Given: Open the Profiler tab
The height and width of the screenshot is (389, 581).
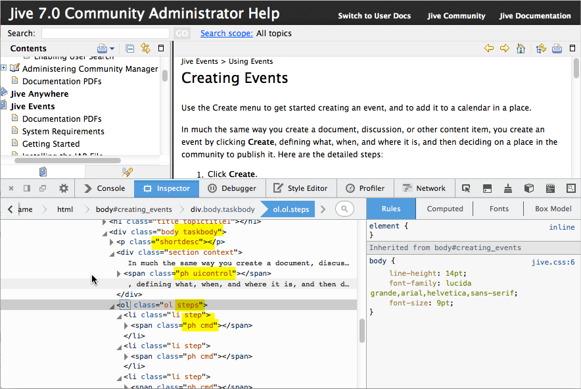Looking at the screenshot, I should pos(365,188).
